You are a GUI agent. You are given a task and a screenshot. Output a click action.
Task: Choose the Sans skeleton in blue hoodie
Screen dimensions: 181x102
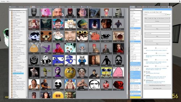pos(82,61)
